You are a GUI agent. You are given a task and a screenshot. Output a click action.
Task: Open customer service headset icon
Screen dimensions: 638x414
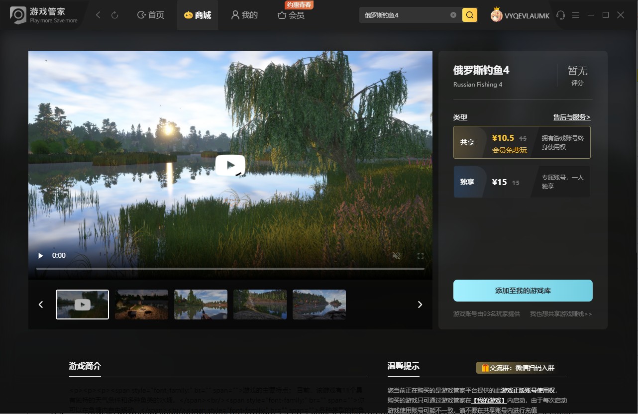pyautogui.click(x=561, y=15)
